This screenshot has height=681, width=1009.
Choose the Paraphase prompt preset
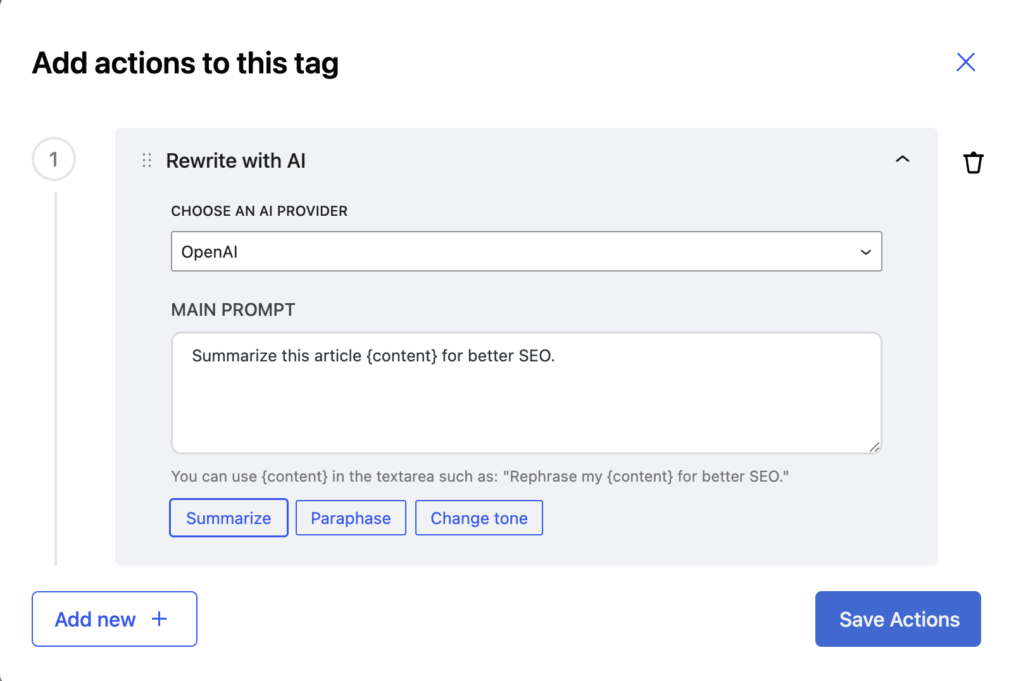351,518
